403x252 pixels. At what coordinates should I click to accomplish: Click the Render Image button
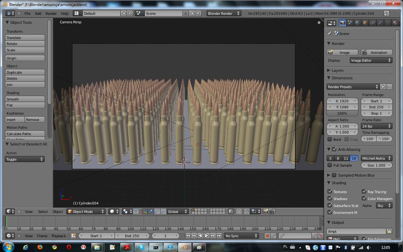coord(343,52)
